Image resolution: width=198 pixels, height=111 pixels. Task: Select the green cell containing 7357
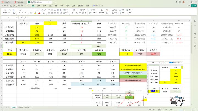tap(99, 54)
